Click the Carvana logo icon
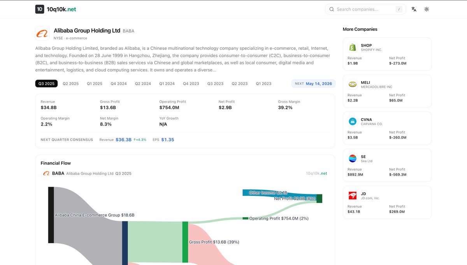This screenshot has width=467, height=265. point(353,122)
